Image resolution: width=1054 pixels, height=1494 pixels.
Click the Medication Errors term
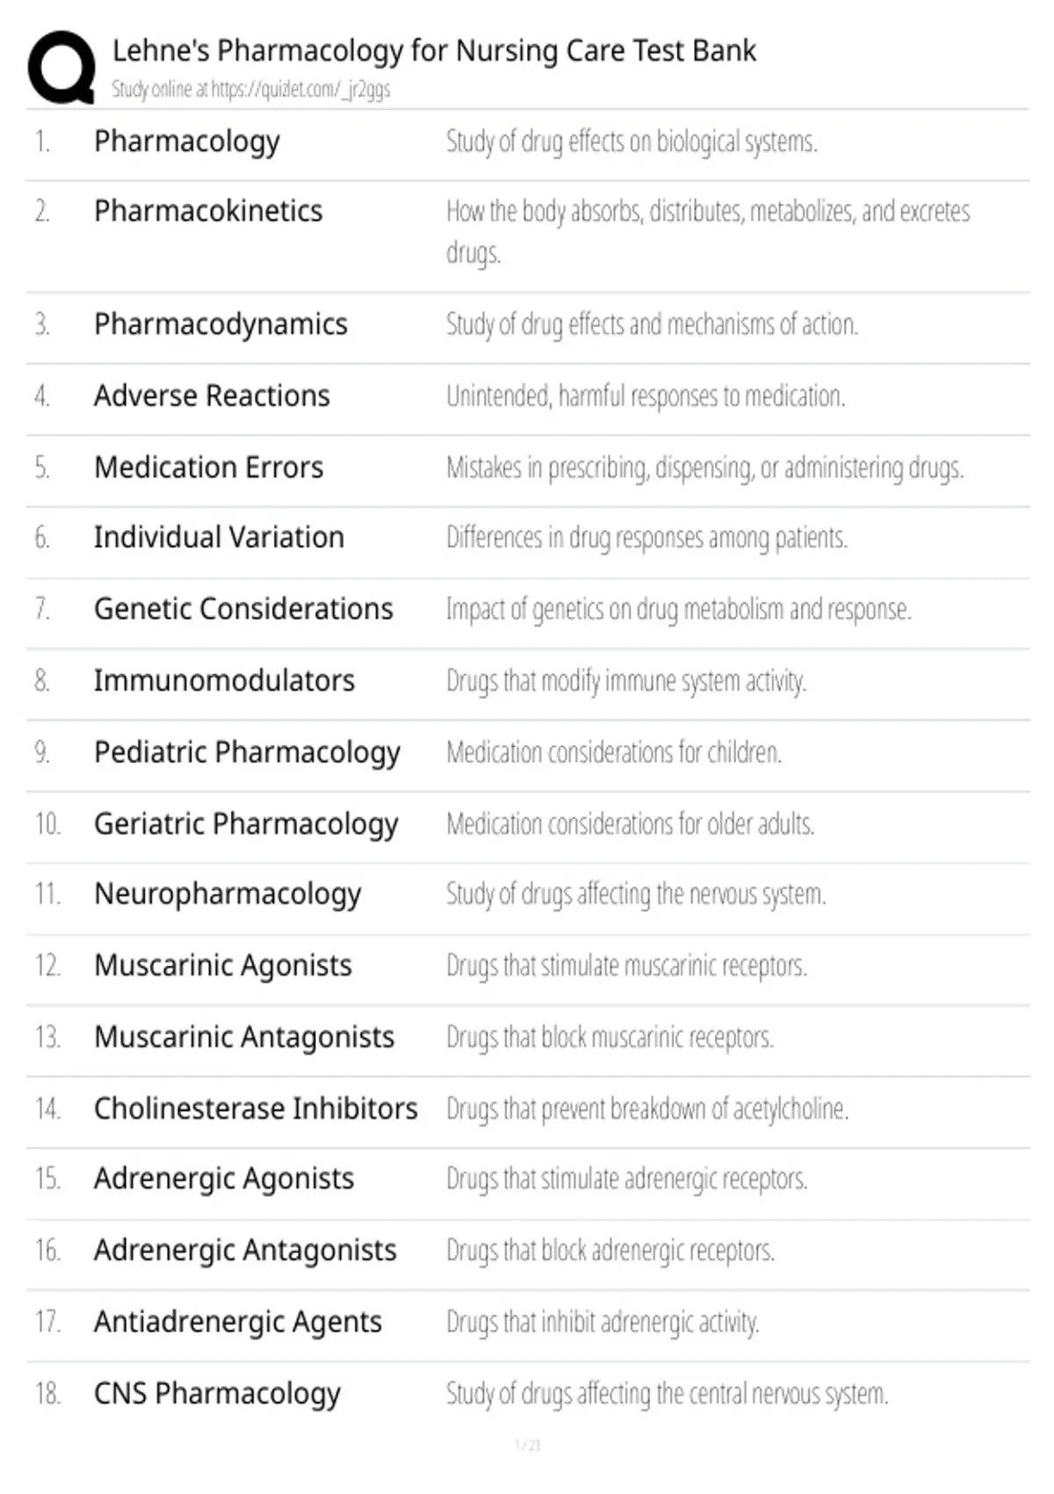209,467
